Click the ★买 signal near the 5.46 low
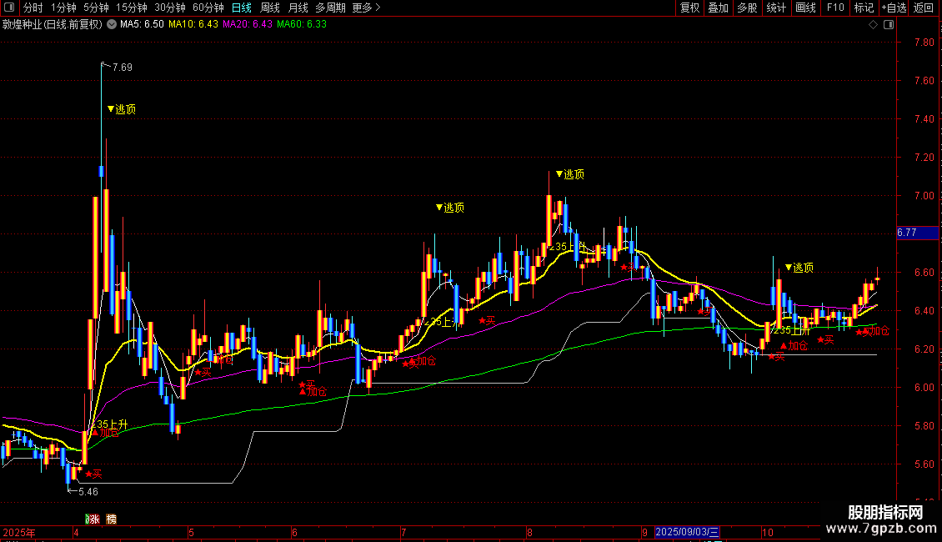 93,474
